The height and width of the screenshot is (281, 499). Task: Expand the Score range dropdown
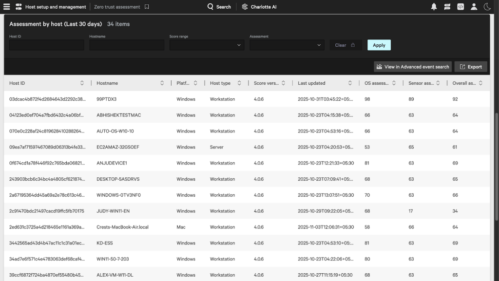[207, 45]
